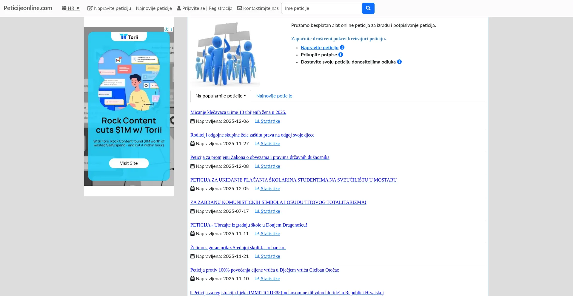Click the Peticijeonline.com site logo

click(28, 8)
